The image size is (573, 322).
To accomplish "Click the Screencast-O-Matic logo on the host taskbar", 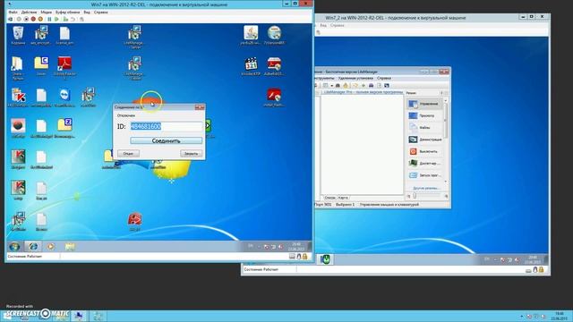I will point(37,313).
